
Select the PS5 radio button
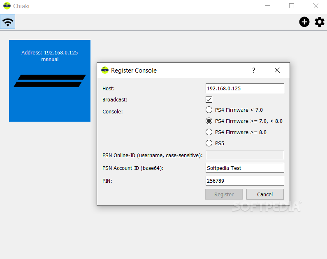tap(209, 143)
